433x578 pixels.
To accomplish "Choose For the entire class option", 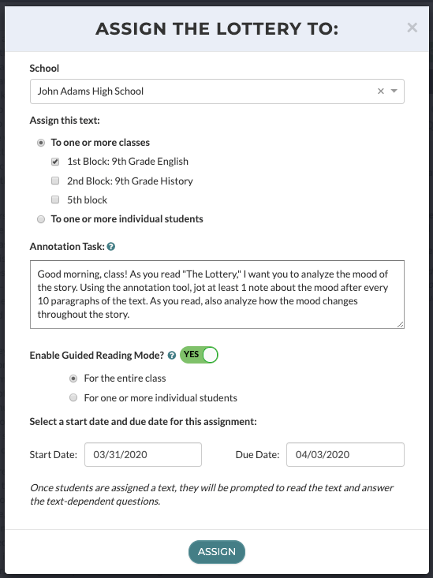I will click(x=73, y=378).
